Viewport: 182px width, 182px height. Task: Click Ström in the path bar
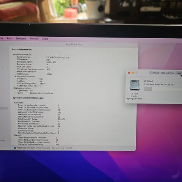tap(69, 148)
